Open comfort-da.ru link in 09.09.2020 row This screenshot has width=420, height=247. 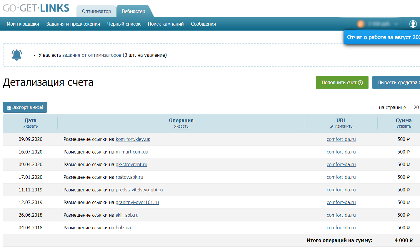[341, 139]
